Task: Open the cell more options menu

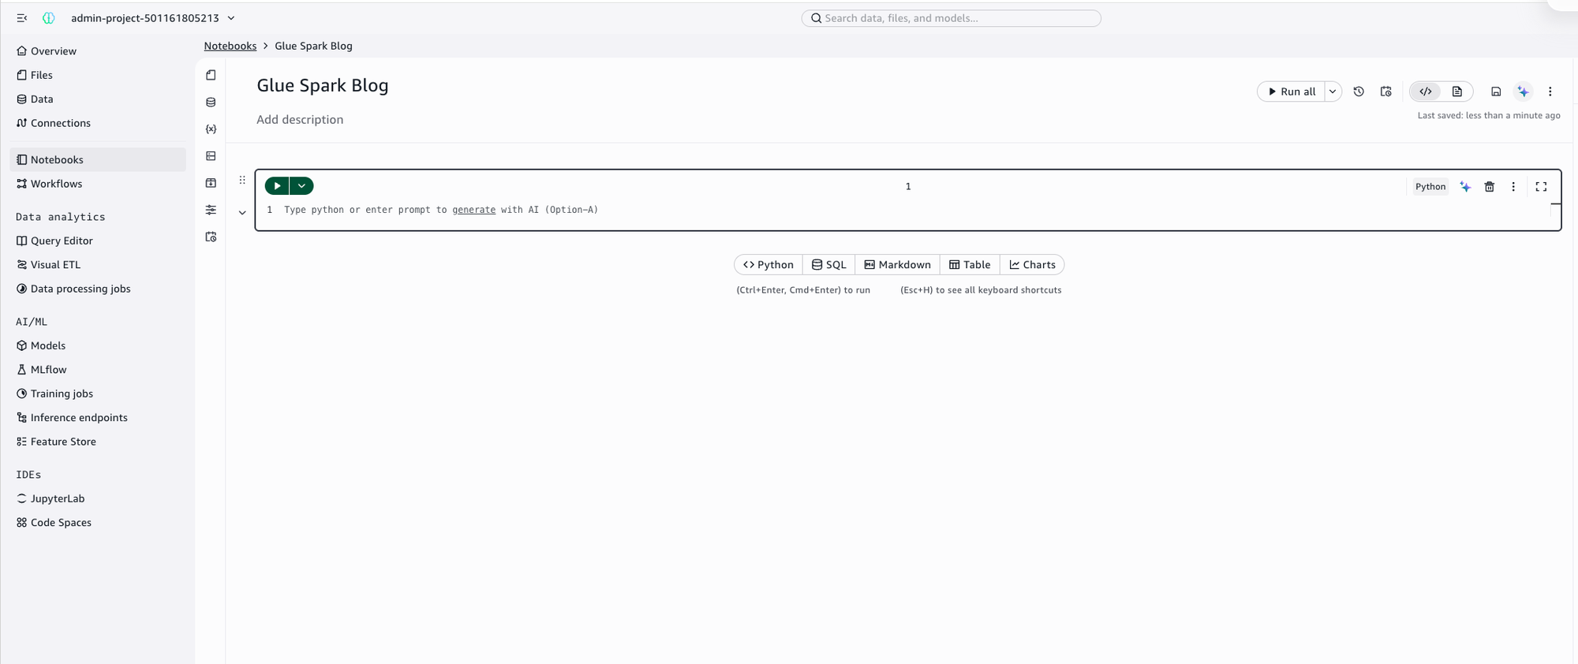Action: coord(1513,187)
